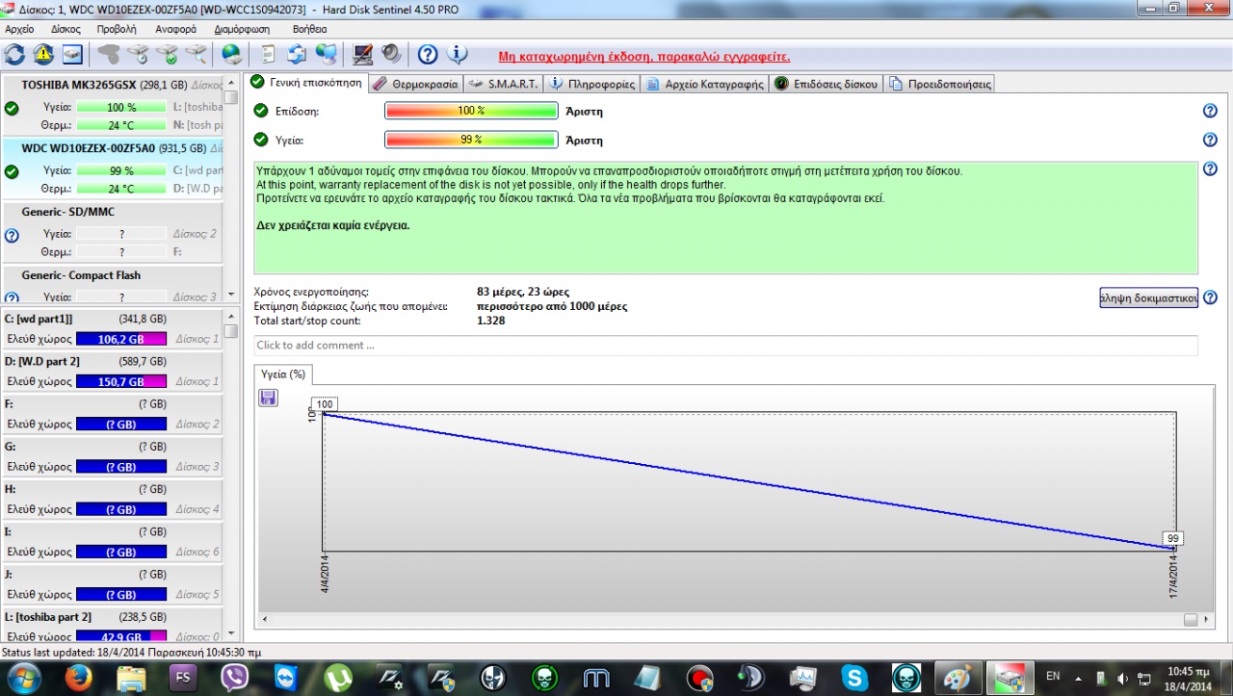
Task: Show hidden tray icons arrow
Action: [1078, 679]
